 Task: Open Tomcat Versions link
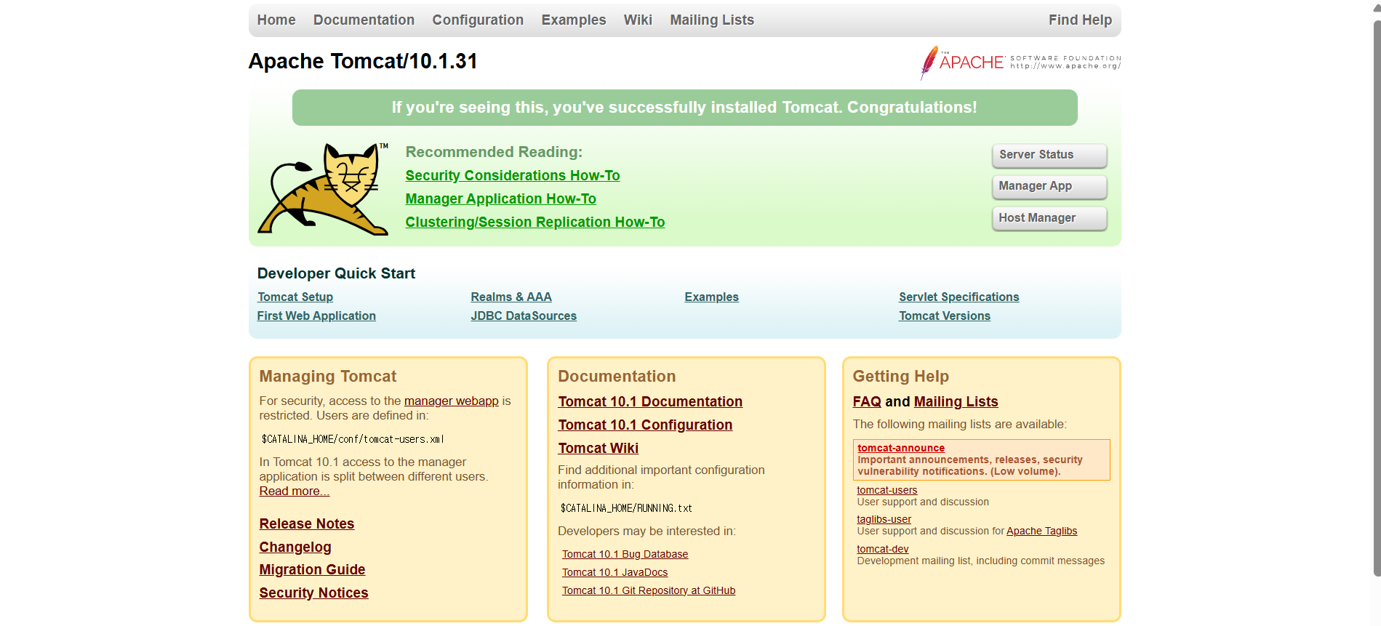(945, 316)
